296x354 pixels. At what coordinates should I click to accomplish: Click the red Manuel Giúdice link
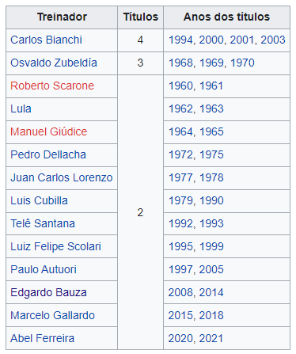(x=49, y=131)
